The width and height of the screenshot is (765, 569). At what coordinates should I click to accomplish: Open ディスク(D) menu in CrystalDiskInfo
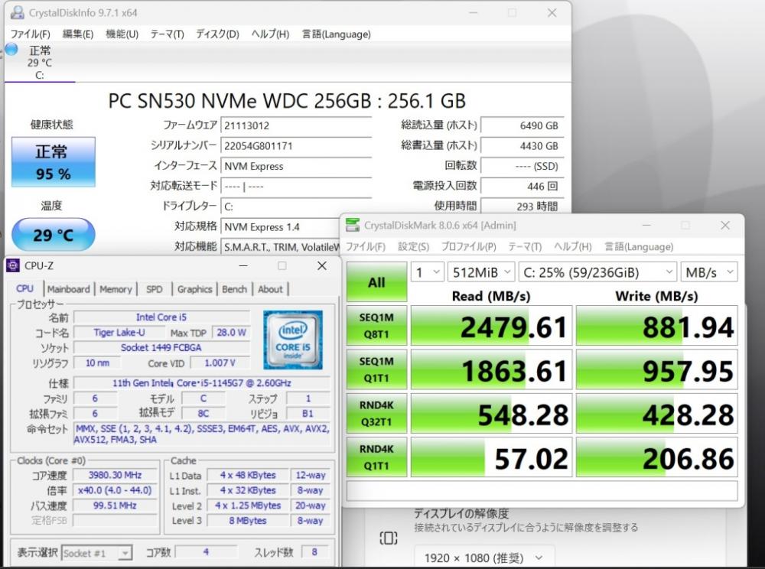click(x=217, y=34)
